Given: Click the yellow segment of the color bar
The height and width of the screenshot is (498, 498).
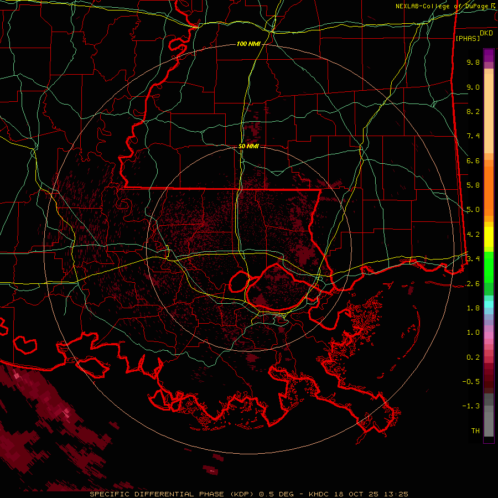Looking at the screenshot, I should point(489,237).
